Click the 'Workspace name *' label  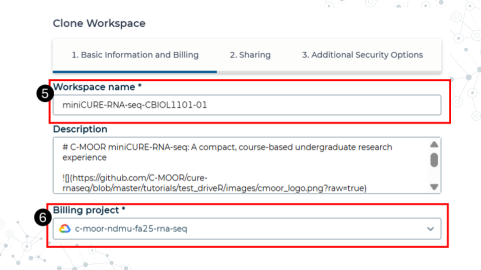point(97,87)
